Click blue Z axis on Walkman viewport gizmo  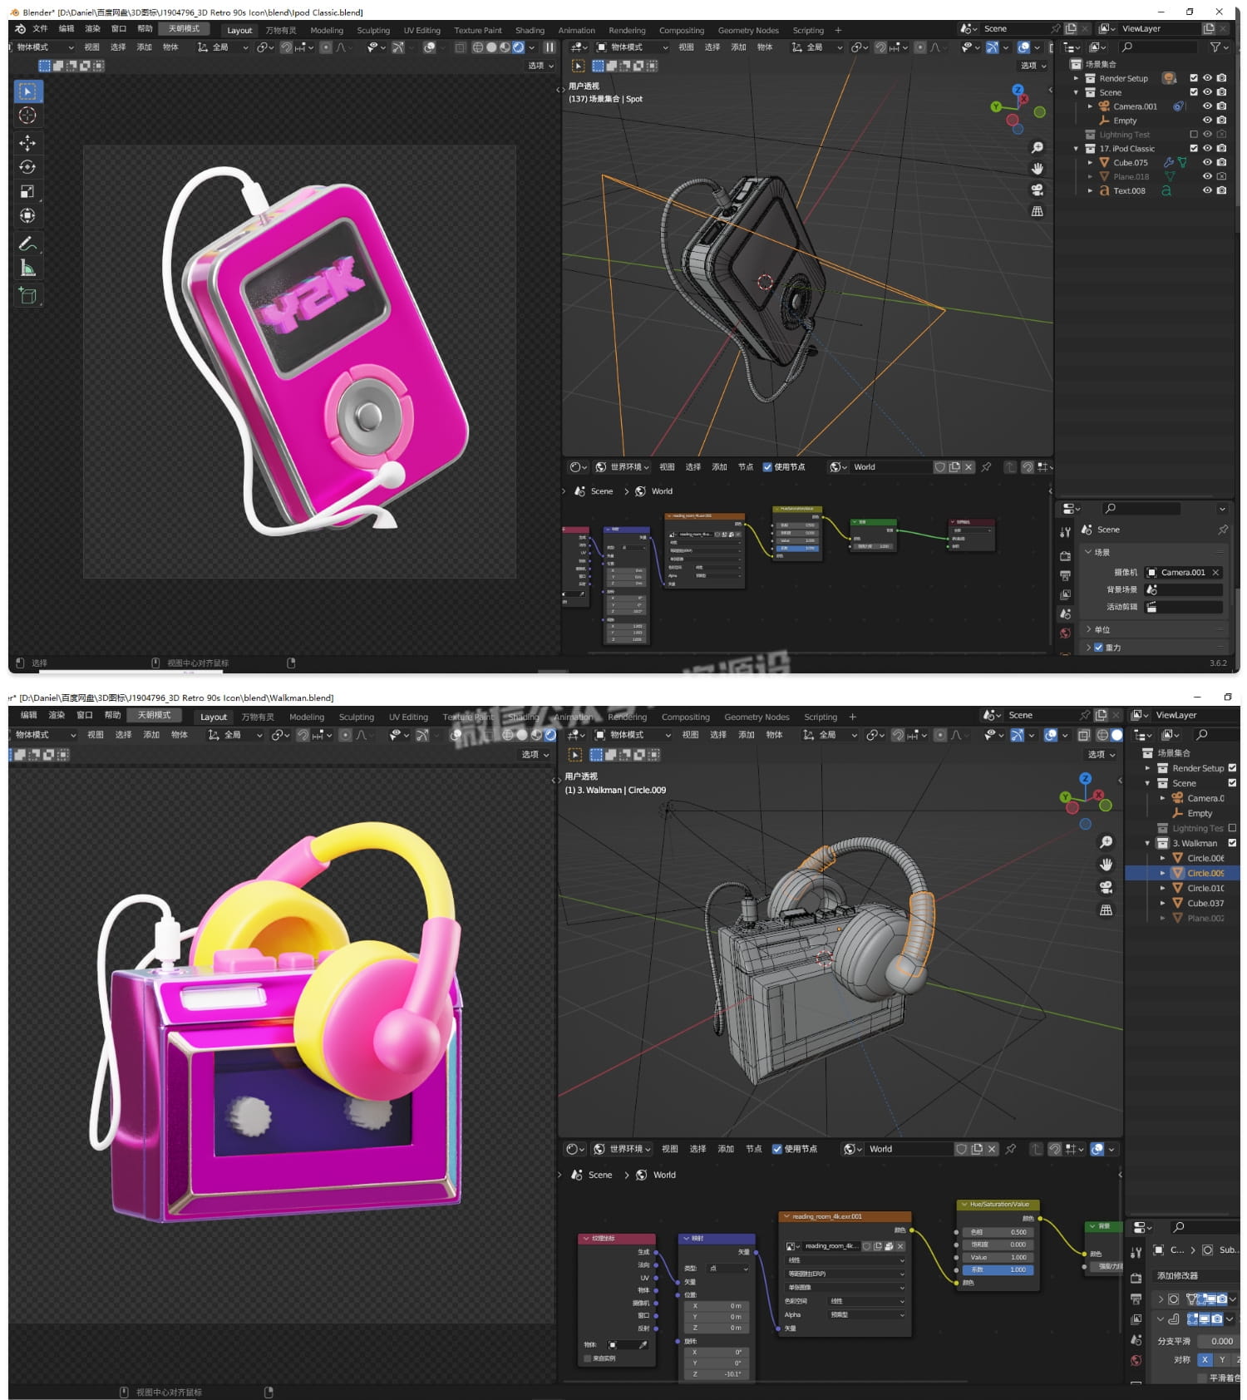1085,779
